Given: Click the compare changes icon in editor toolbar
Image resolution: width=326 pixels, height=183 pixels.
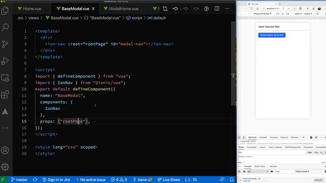Looking at the screenshot, I should pos(165,9).
